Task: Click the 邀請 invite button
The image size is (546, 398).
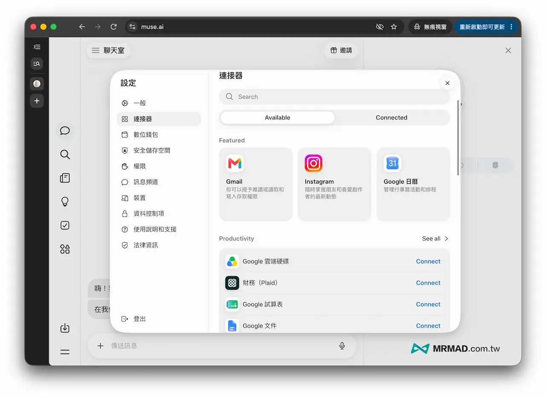Action: 341,50
